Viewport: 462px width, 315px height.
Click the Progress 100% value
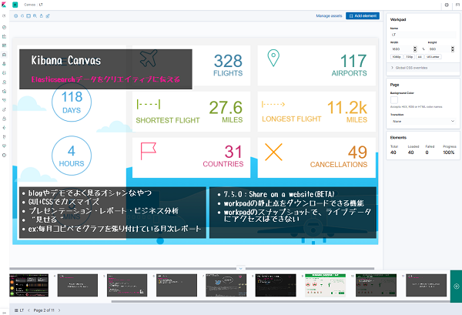tap(449, 152)
